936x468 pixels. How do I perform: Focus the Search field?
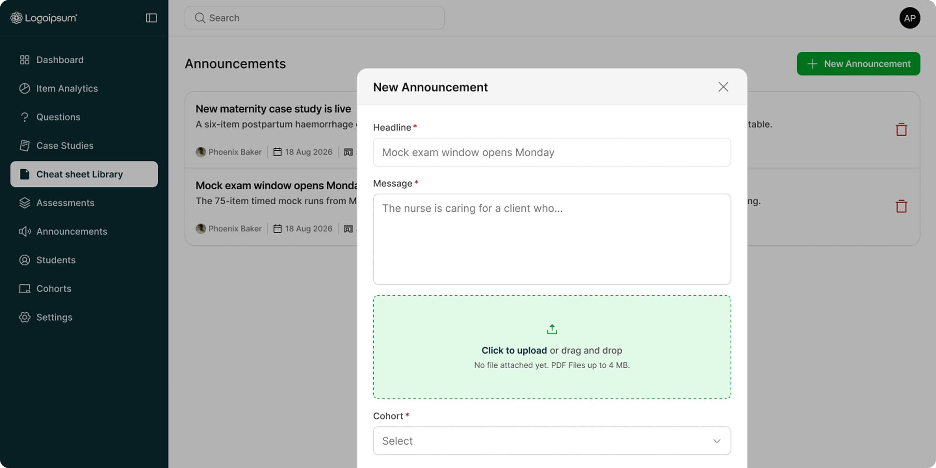click(x=314, y=18)
